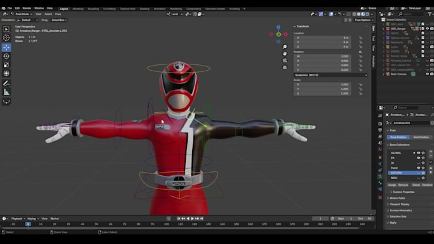Click the Remove bone collection button
This screenshot has width=434, height=244.
click(403, 185)
